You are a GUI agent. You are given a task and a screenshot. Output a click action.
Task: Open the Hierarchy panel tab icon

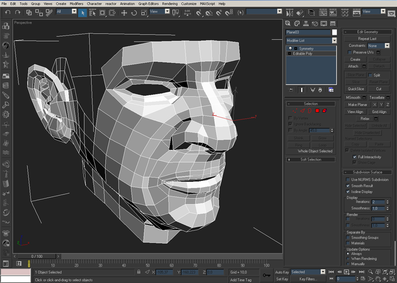click(x=306, y=23)
